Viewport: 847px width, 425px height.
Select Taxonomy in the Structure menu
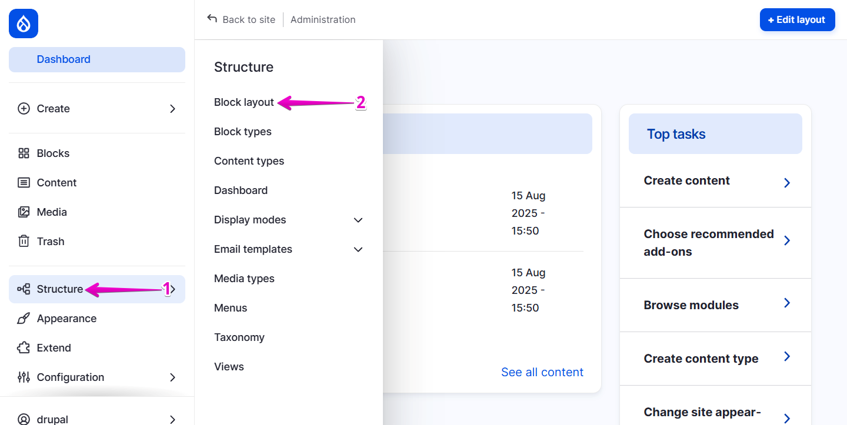(239, 337)
